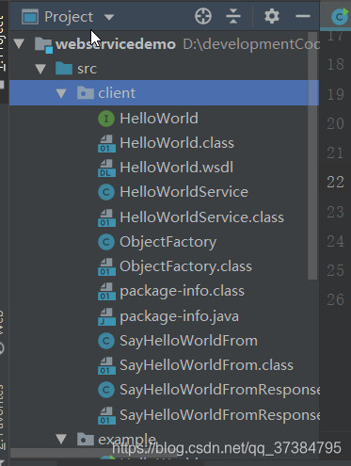Image resolution: width=351 pixels, height=466 pixels.
Task: Click editor gutter line 22
Action: click(335, 182)
